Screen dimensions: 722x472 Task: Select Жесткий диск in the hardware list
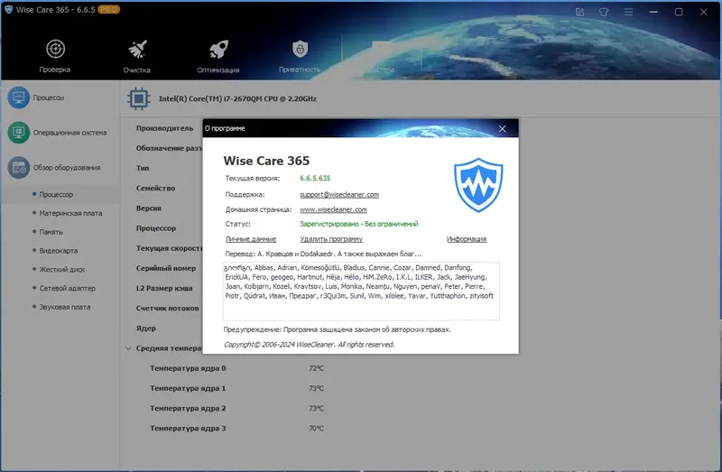point(61,269)
